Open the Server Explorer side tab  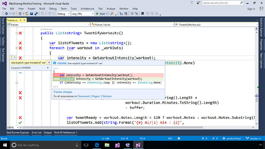[3, 26]
